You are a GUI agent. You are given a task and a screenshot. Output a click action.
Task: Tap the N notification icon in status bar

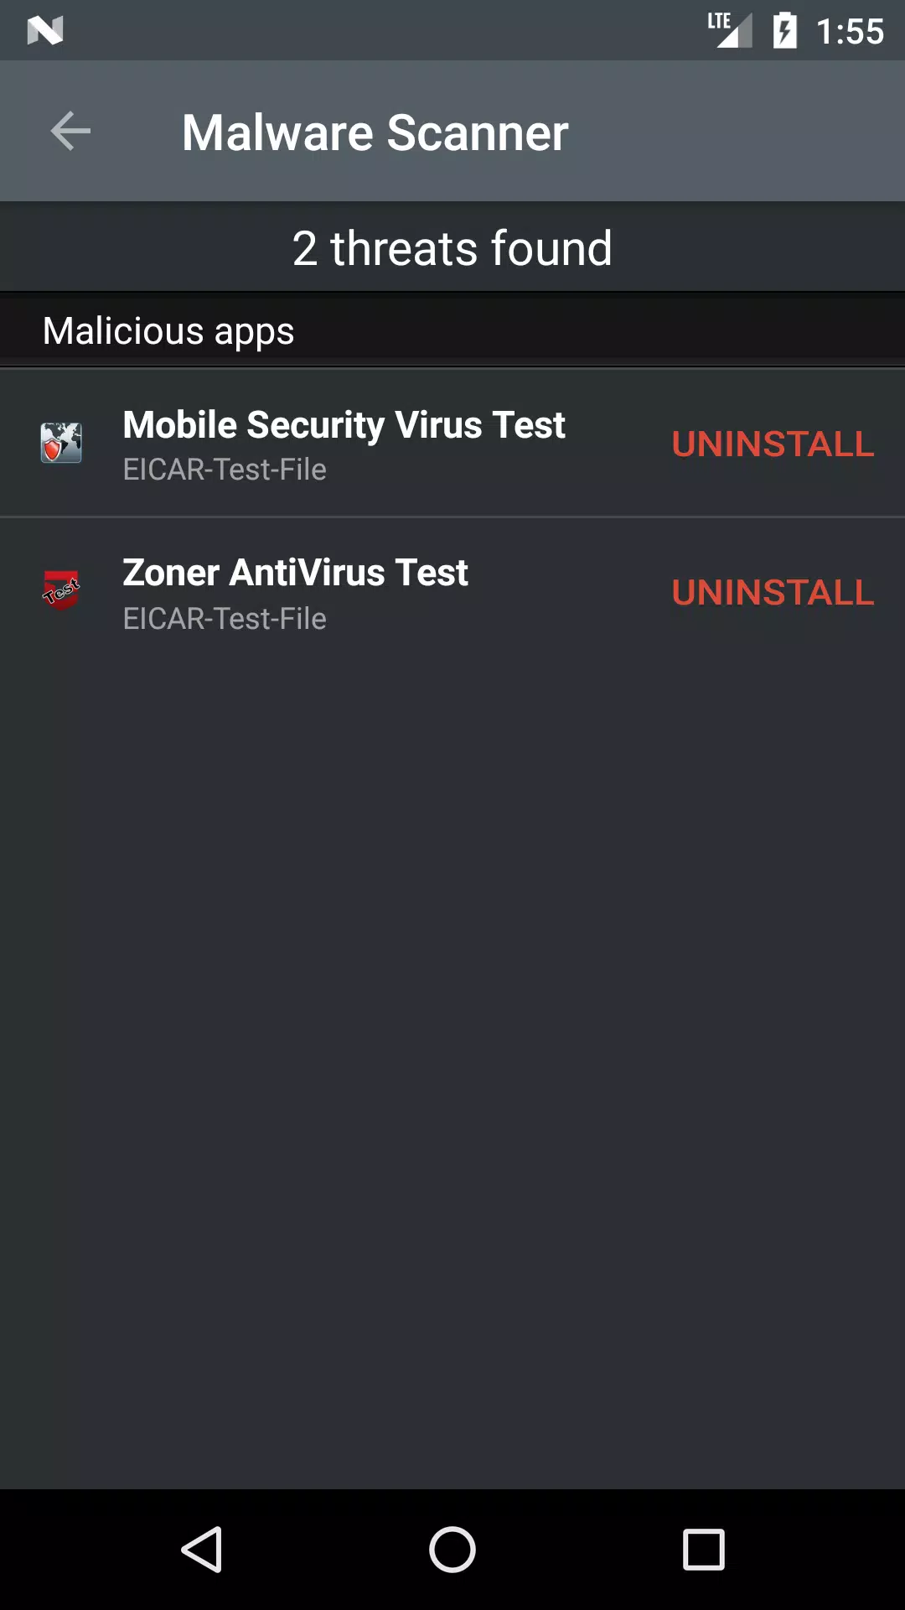point(45,31)
